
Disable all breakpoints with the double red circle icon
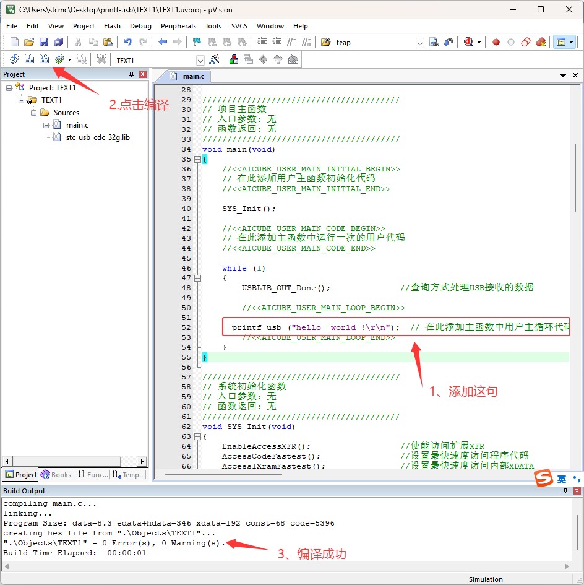(x=526, y=42)
